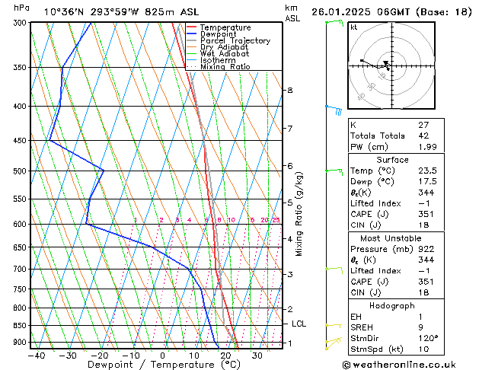Click the yellow wind barb at 850 hPa
Image resolution: width=479 pixels, height=370 pixels.
334,326
